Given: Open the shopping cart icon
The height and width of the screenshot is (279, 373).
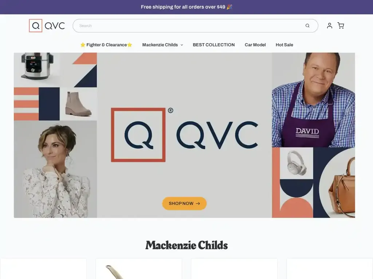Looking at the screenshot, I should click(341, 26).
